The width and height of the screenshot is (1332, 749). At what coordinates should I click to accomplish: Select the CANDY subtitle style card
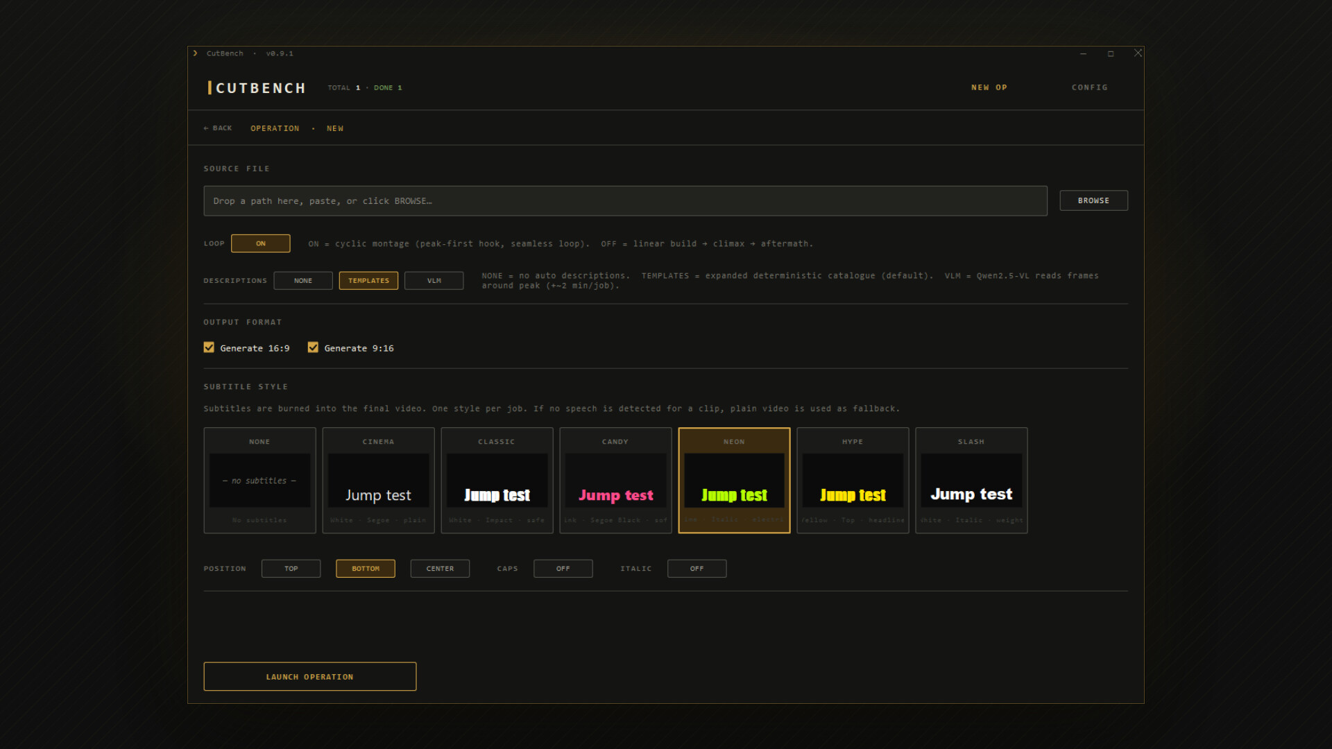[615, 481]
